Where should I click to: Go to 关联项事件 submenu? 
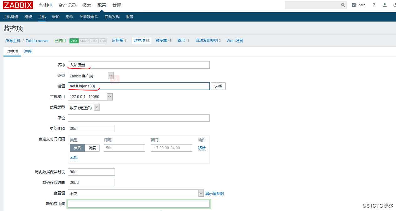pyautogui.click(x=89, y=17)
